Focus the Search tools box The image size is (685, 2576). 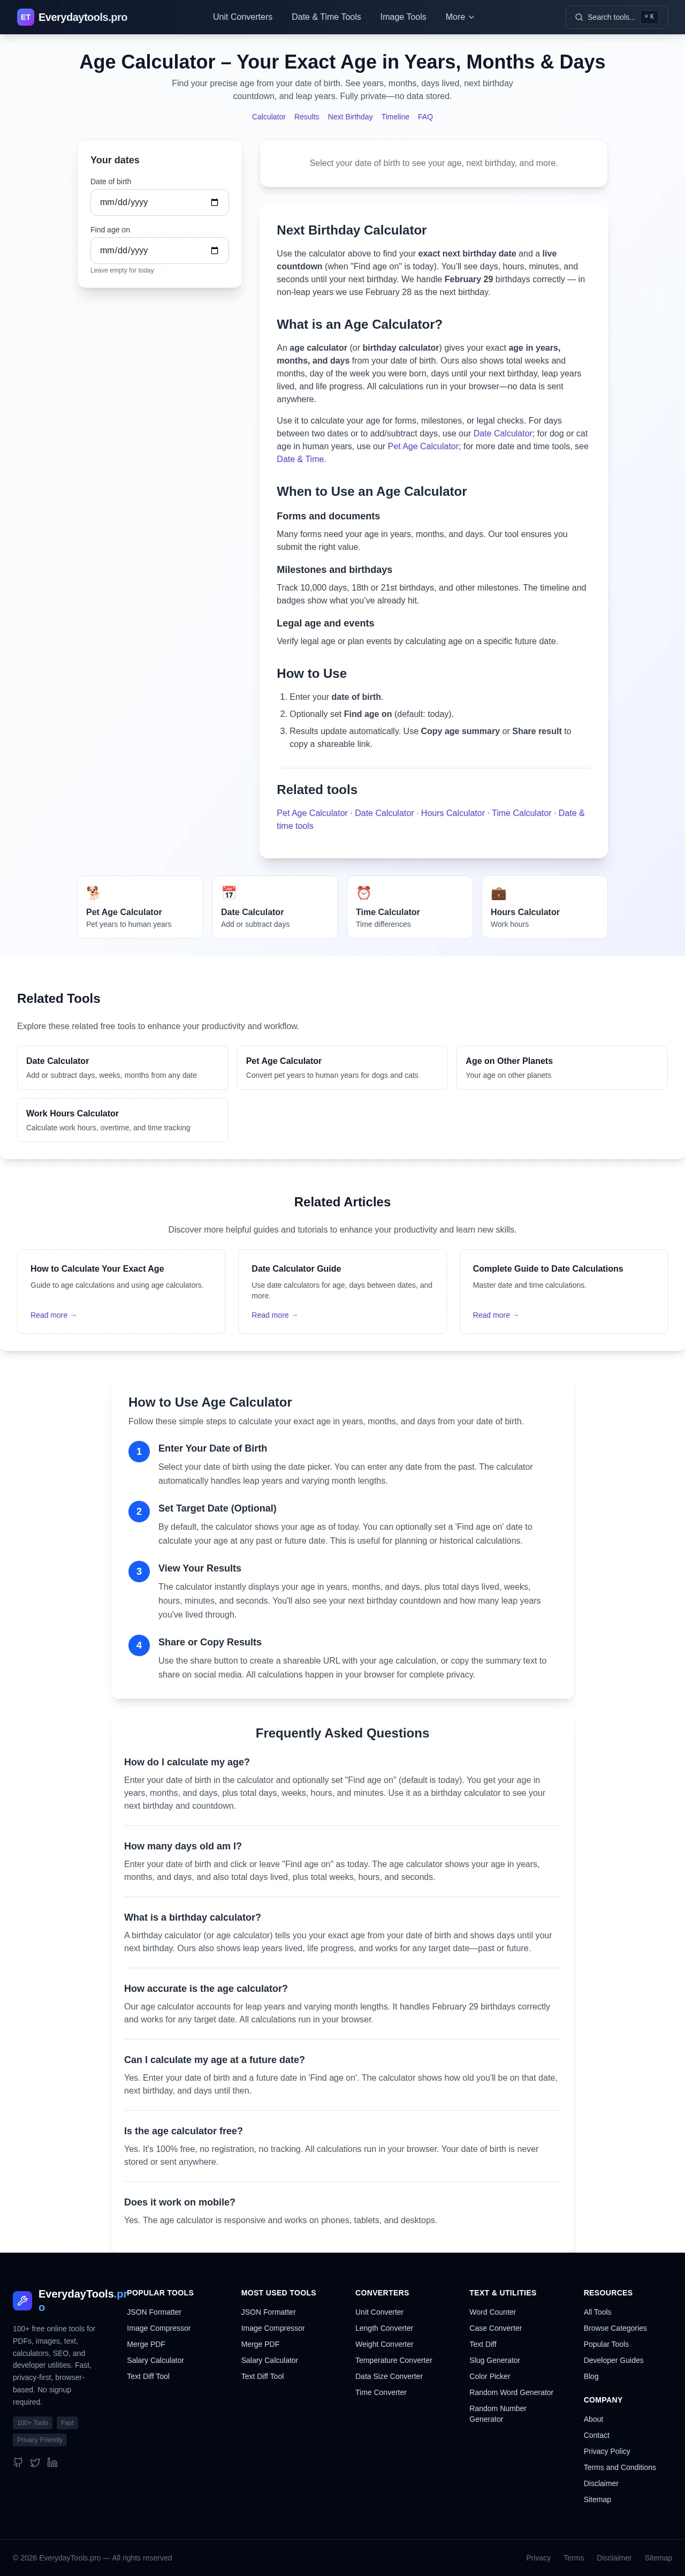tap(616, 17)
